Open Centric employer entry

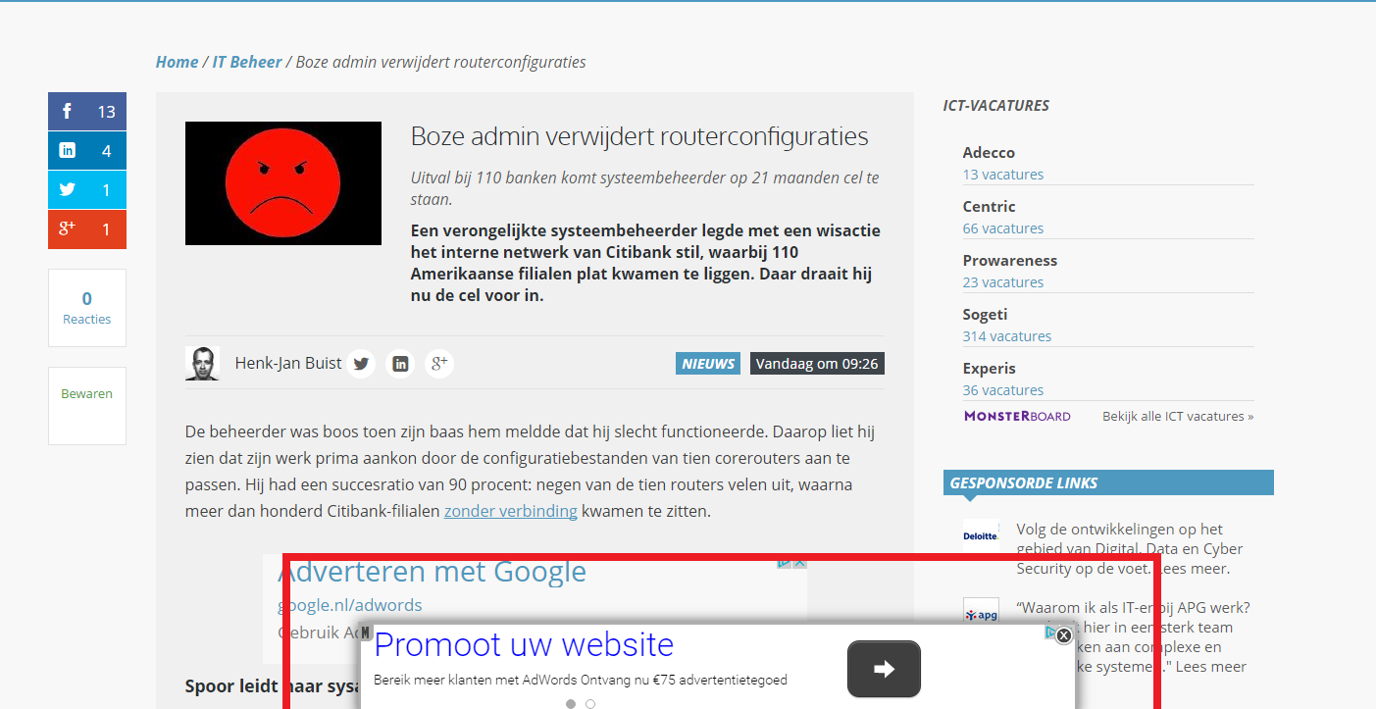click(989, 206)
